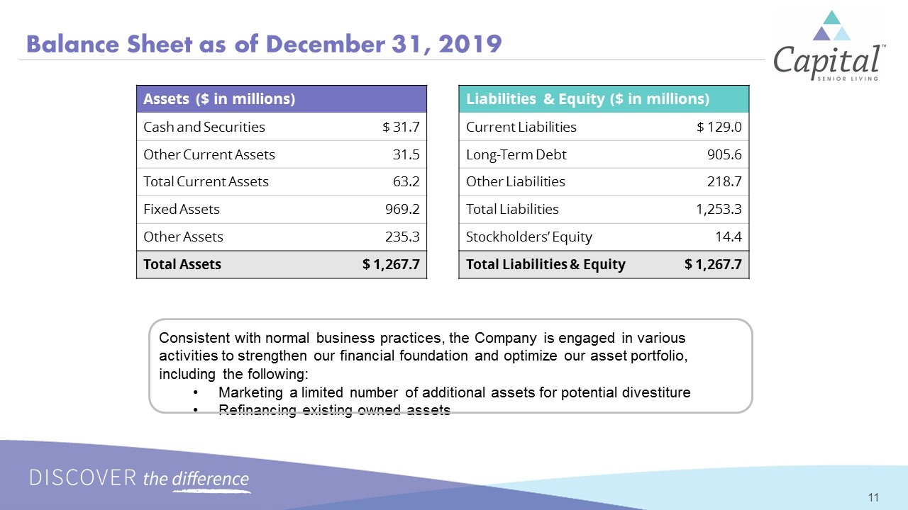Select the Total Current Assets row
Image resolution: width=908 pixels, height=510 pixels.
[x=282, y=182]
